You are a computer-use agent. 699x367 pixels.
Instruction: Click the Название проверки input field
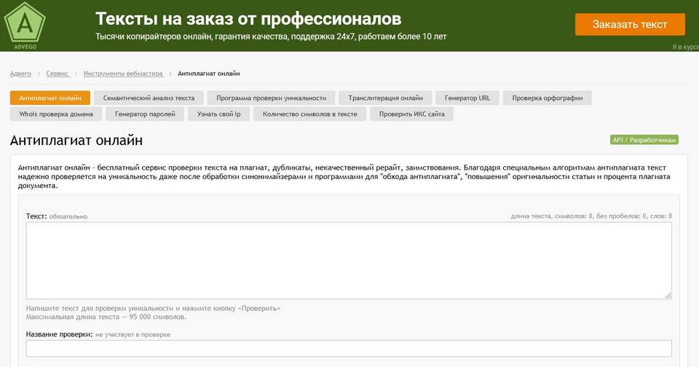coord(349,349)
